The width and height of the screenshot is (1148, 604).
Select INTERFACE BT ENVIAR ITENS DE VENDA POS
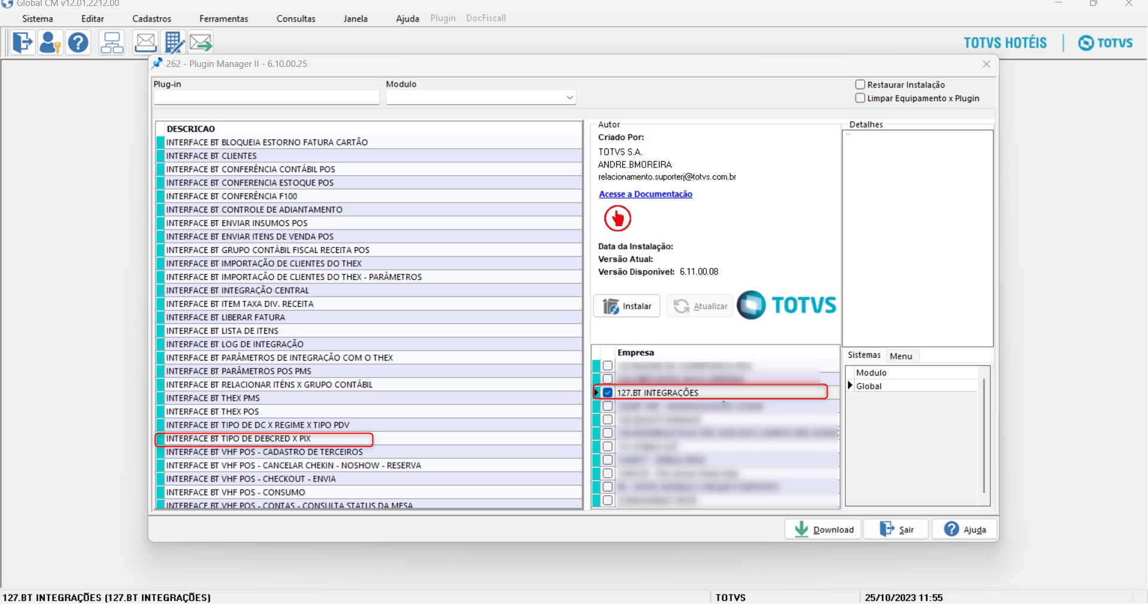click(x=370, y=237)
